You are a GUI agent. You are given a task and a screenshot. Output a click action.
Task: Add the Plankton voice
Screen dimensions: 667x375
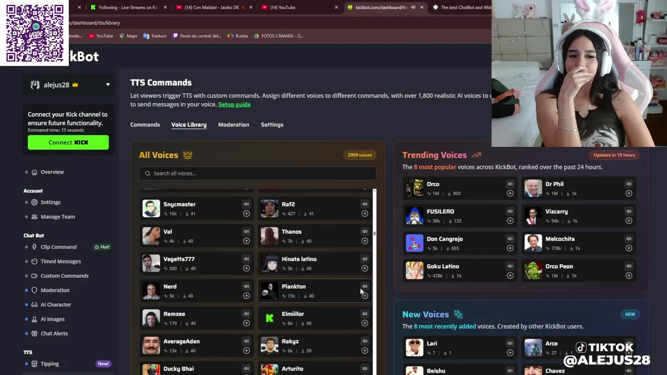pyautogui.click(x=365, y=296)
